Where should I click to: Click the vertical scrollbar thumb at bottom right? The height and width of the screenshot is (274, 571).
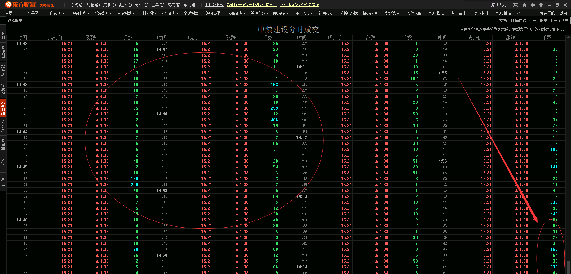569,267
